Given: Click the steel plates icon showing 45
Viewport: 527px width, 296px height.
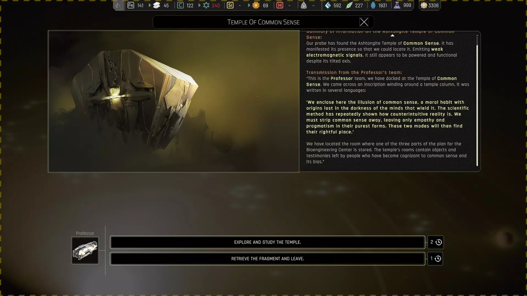Looking at the screenshot, I should pyautogui.click(x=156, y=5).
